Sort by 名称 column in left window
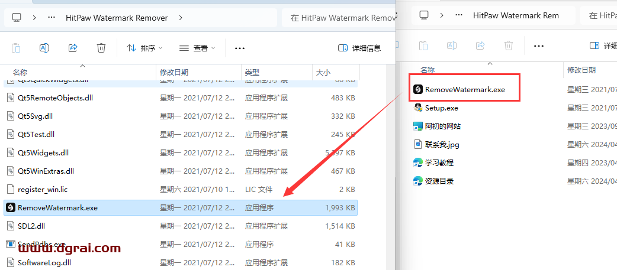 point(20,72)
